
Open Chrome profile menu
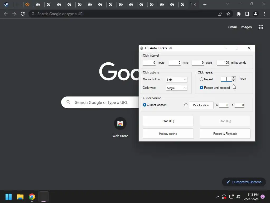[x=256, y=14]
